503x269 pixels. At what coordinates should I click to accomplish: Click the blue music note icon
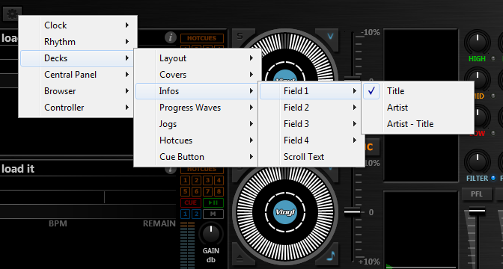330,256
